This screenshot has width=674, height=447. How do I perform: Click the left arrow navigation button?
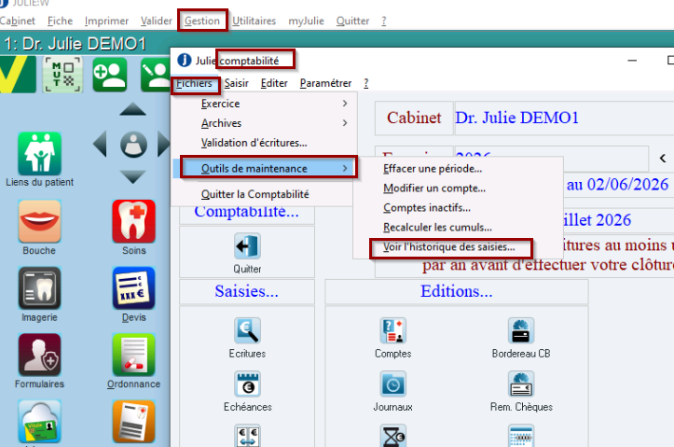click(x=100, y=144)
